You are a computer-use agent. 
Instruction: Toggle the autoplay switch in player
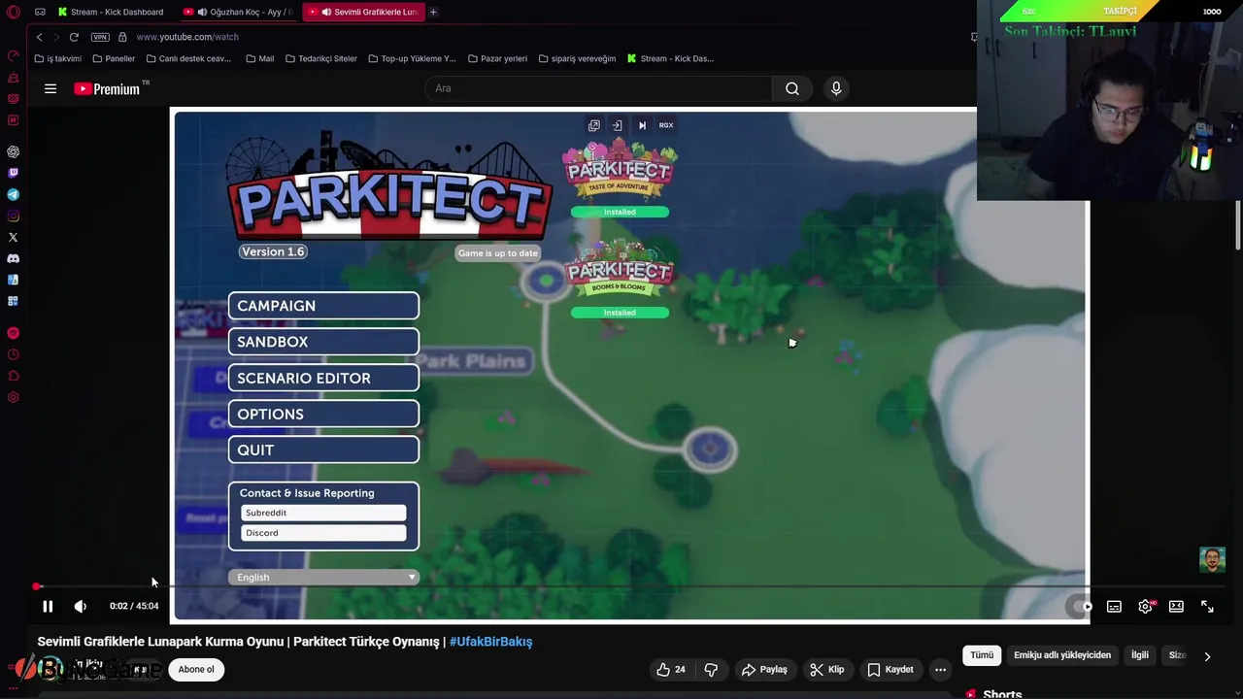click(1081, 607)
